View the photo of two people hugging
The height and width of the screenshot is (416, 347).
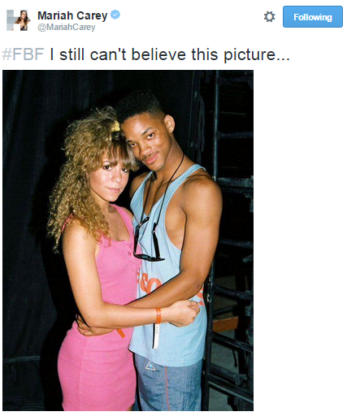[128, 240]
